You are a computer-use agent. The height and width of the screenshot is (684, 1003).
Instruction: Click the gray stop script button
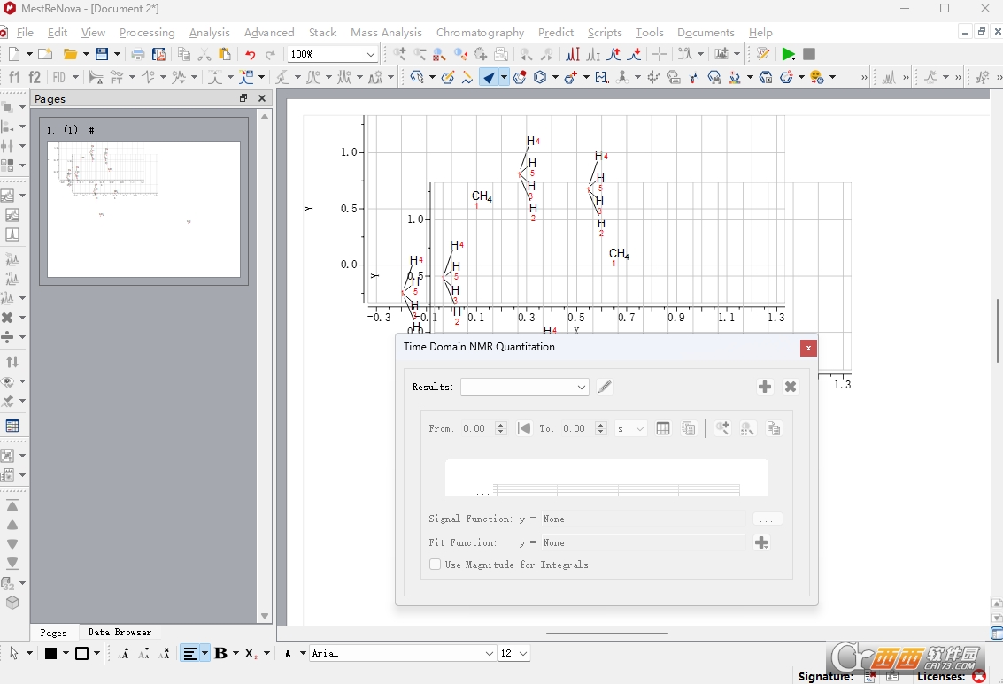[x=809, y=54]
